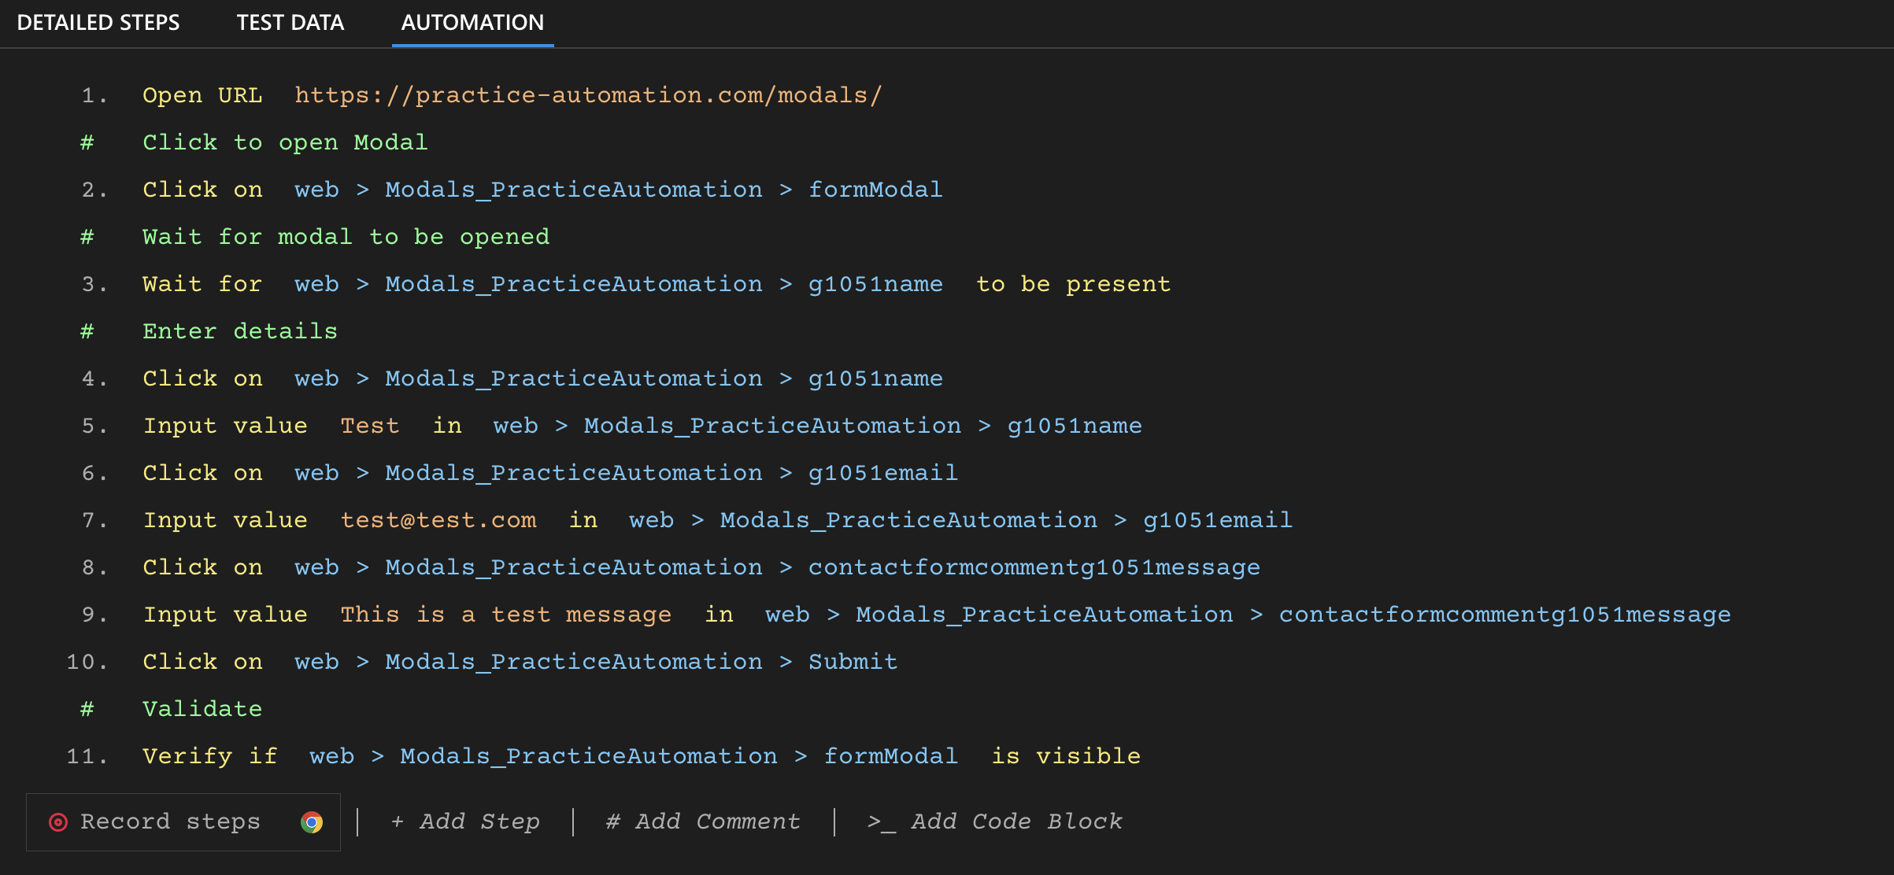Click Add Comment in the bottom toolbar
1894x875 pixels.
703,822
